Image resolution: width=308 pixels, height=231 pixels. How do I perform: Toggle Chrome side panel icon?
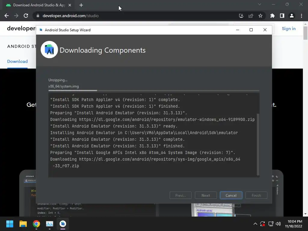point(282,16)
